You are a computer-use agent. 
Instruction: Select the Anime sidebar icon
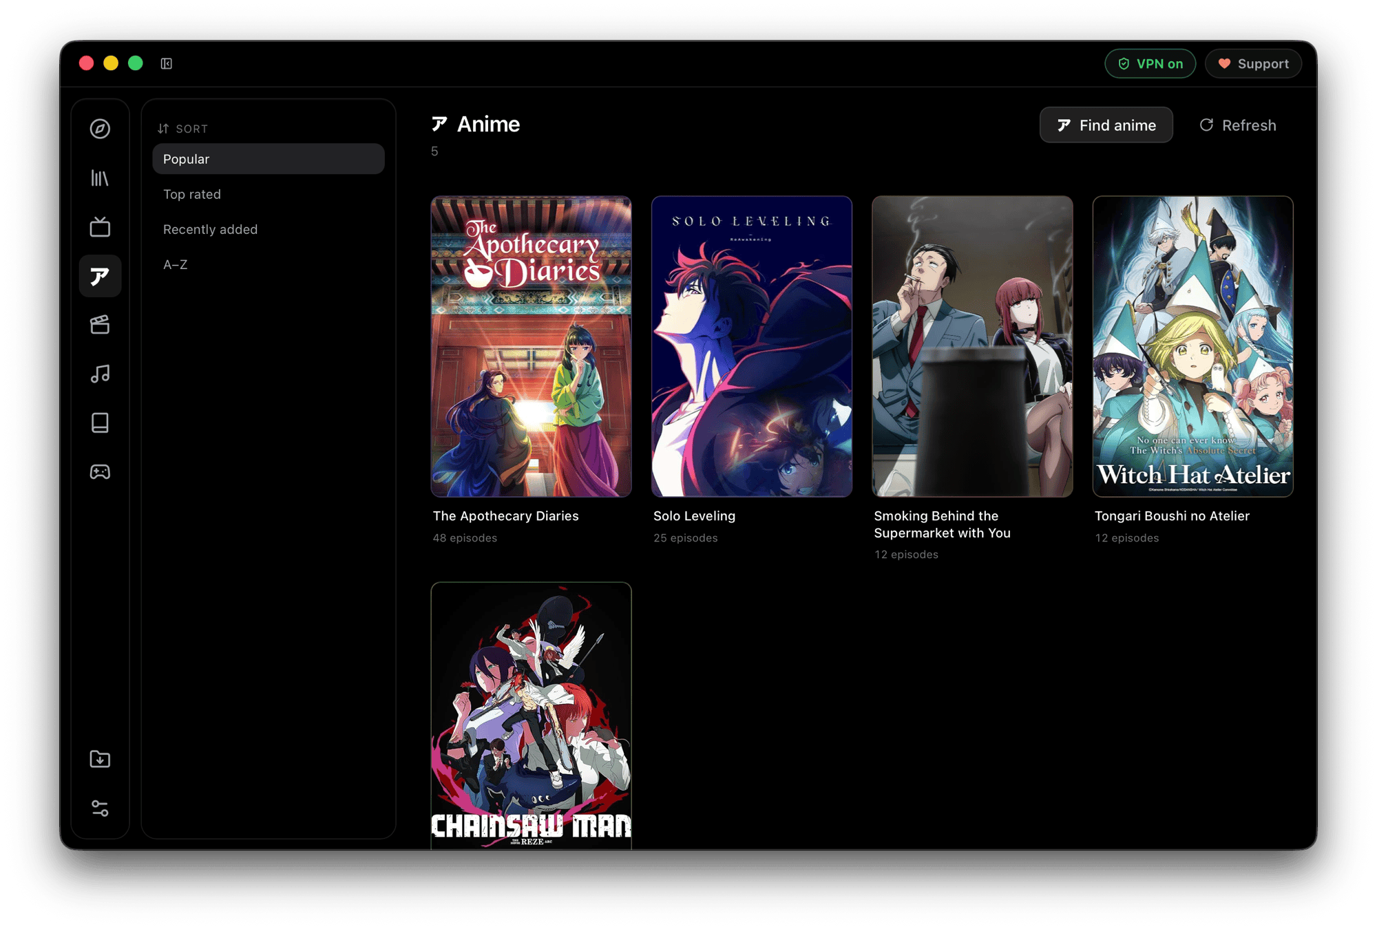click(100, 276)
